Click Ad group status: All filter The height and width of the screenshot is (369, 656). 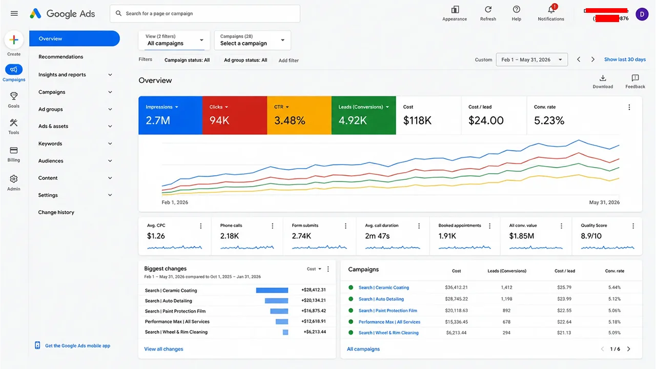pos(245,60)
